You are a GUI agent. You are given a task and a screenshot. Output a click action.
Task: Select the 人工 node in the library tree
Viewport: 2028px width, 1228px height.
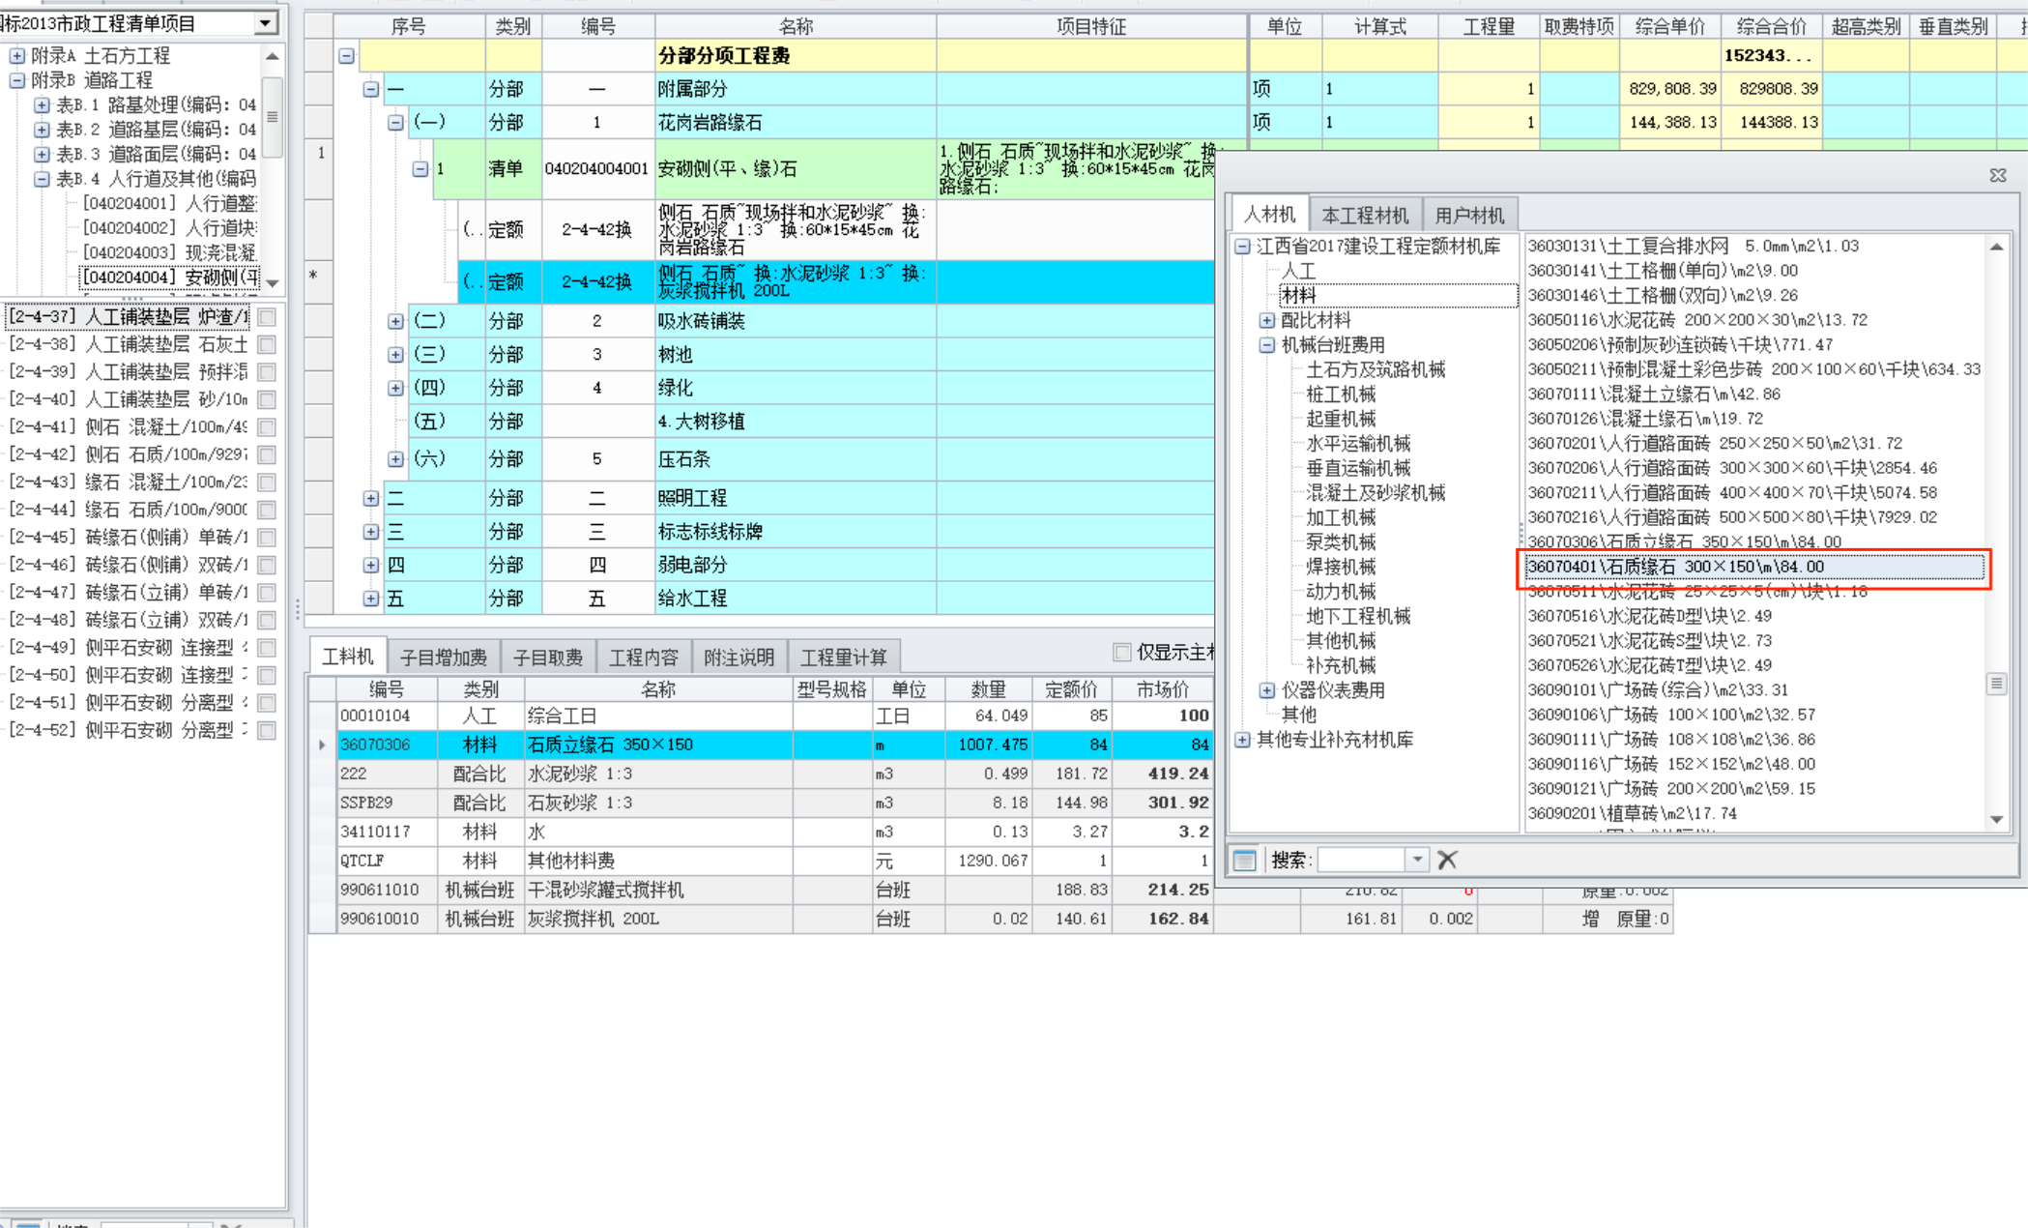point(1298,272)
